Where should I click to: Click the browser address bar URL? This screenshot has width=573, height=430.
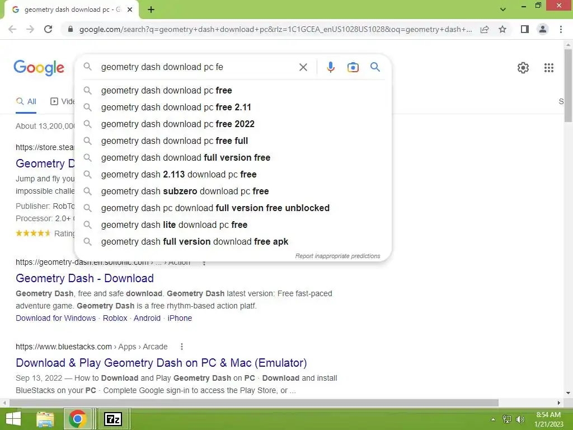[275, 29]
